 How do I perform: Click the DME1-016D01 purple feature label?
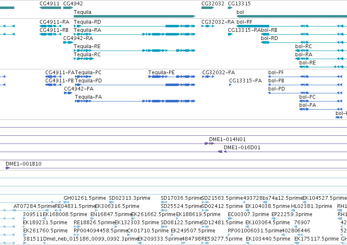click(x=242, y=148)
